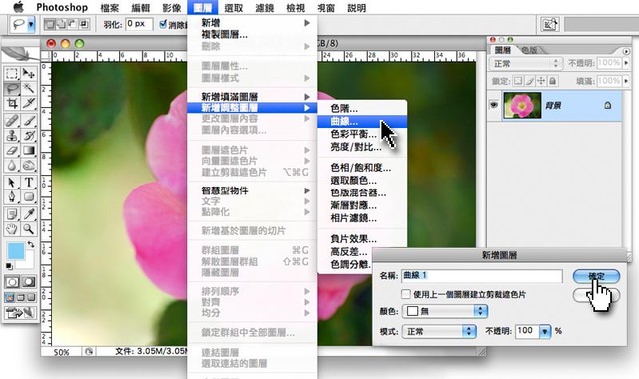Image resolution: width=639 pixels, height=379 pixels.
Task: Select the Gradient tool
Action: (29, 151)
